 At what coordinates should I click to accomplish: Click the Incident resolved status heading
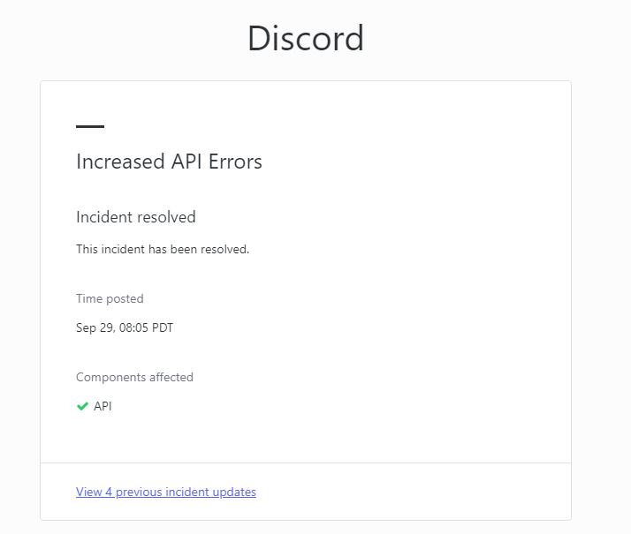(x=136, y=217)
